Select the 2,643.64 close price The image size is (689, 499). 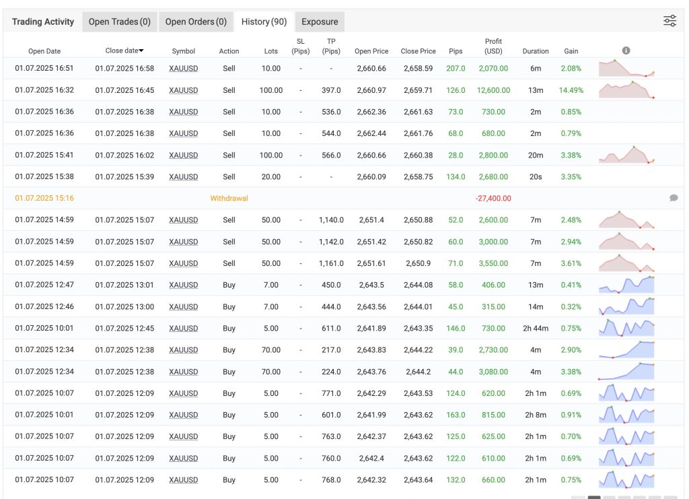[419, 480]
